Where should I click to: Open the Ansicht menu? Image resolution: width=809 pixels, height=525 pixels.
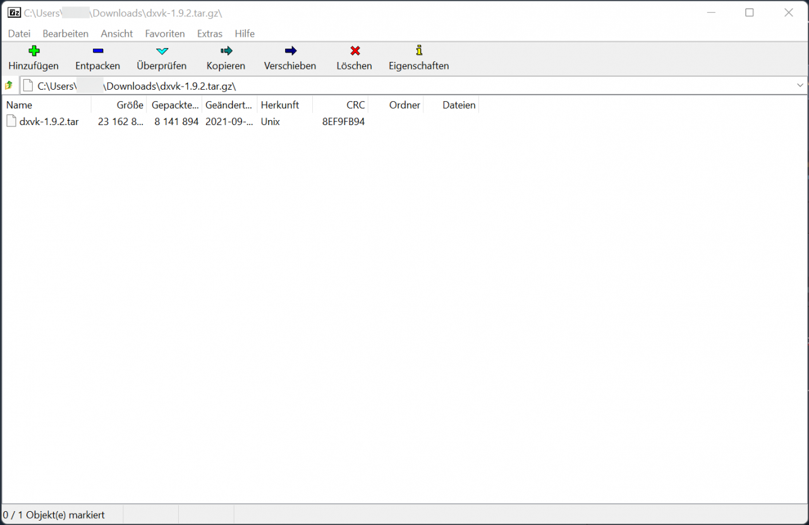pyautogui.click(x=117, y=33)
